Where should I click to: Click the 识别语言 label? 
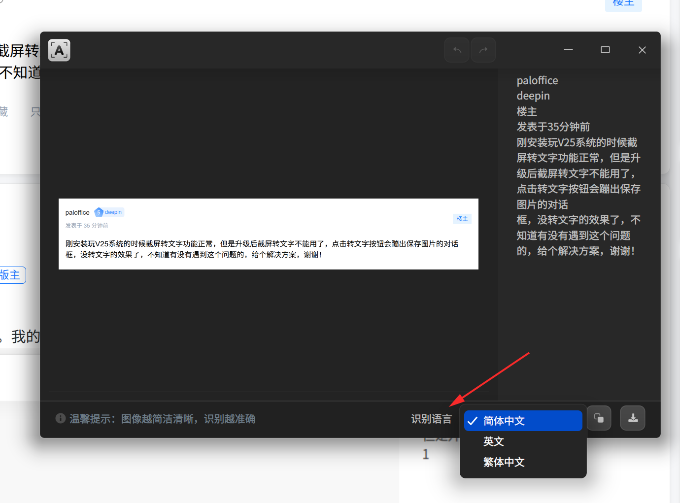tap(432, 419)
